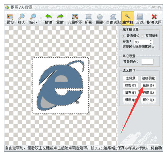Image resolution: width=168 pixels, height=154 pixels.
Task: Click the 边缘羽化 button
Action: point(148,78)
